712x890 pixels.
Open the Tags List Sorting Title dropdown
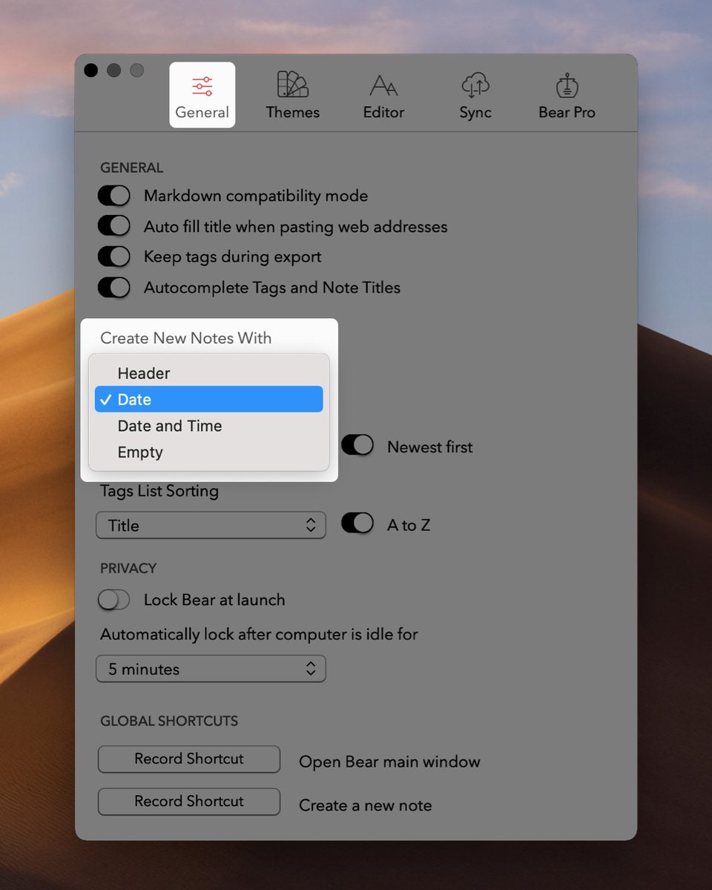pyautogui.click(x=211, y=525)
